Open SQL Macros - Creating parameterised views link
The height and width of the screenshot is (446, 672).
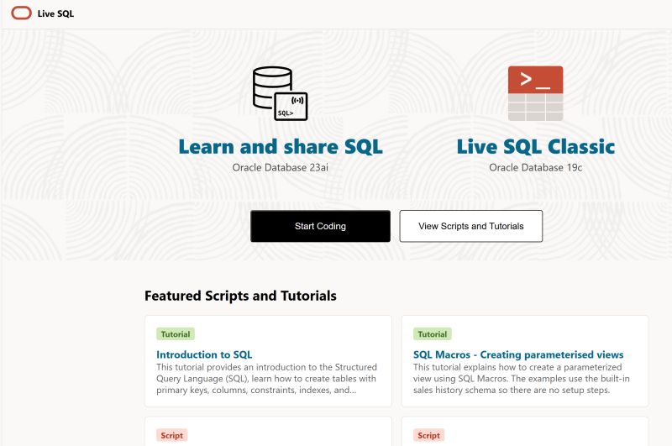[518, 354]
